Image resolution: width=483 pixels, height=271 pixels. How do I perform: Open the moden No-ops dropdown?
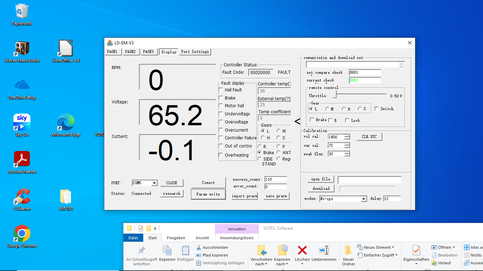tap(363, 199)
